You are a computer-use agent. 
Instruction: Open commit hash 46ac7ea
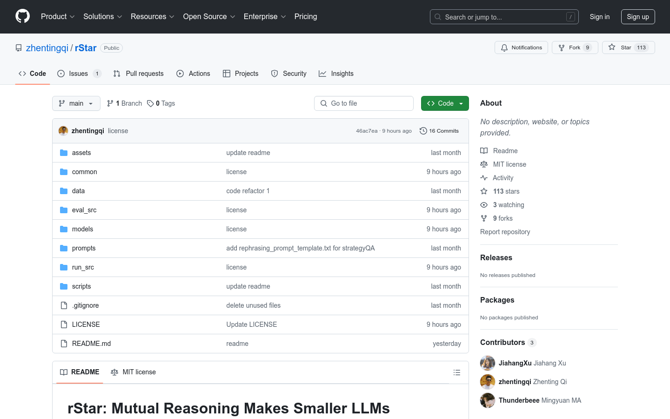pyautogui.click(x=367, y=131)
